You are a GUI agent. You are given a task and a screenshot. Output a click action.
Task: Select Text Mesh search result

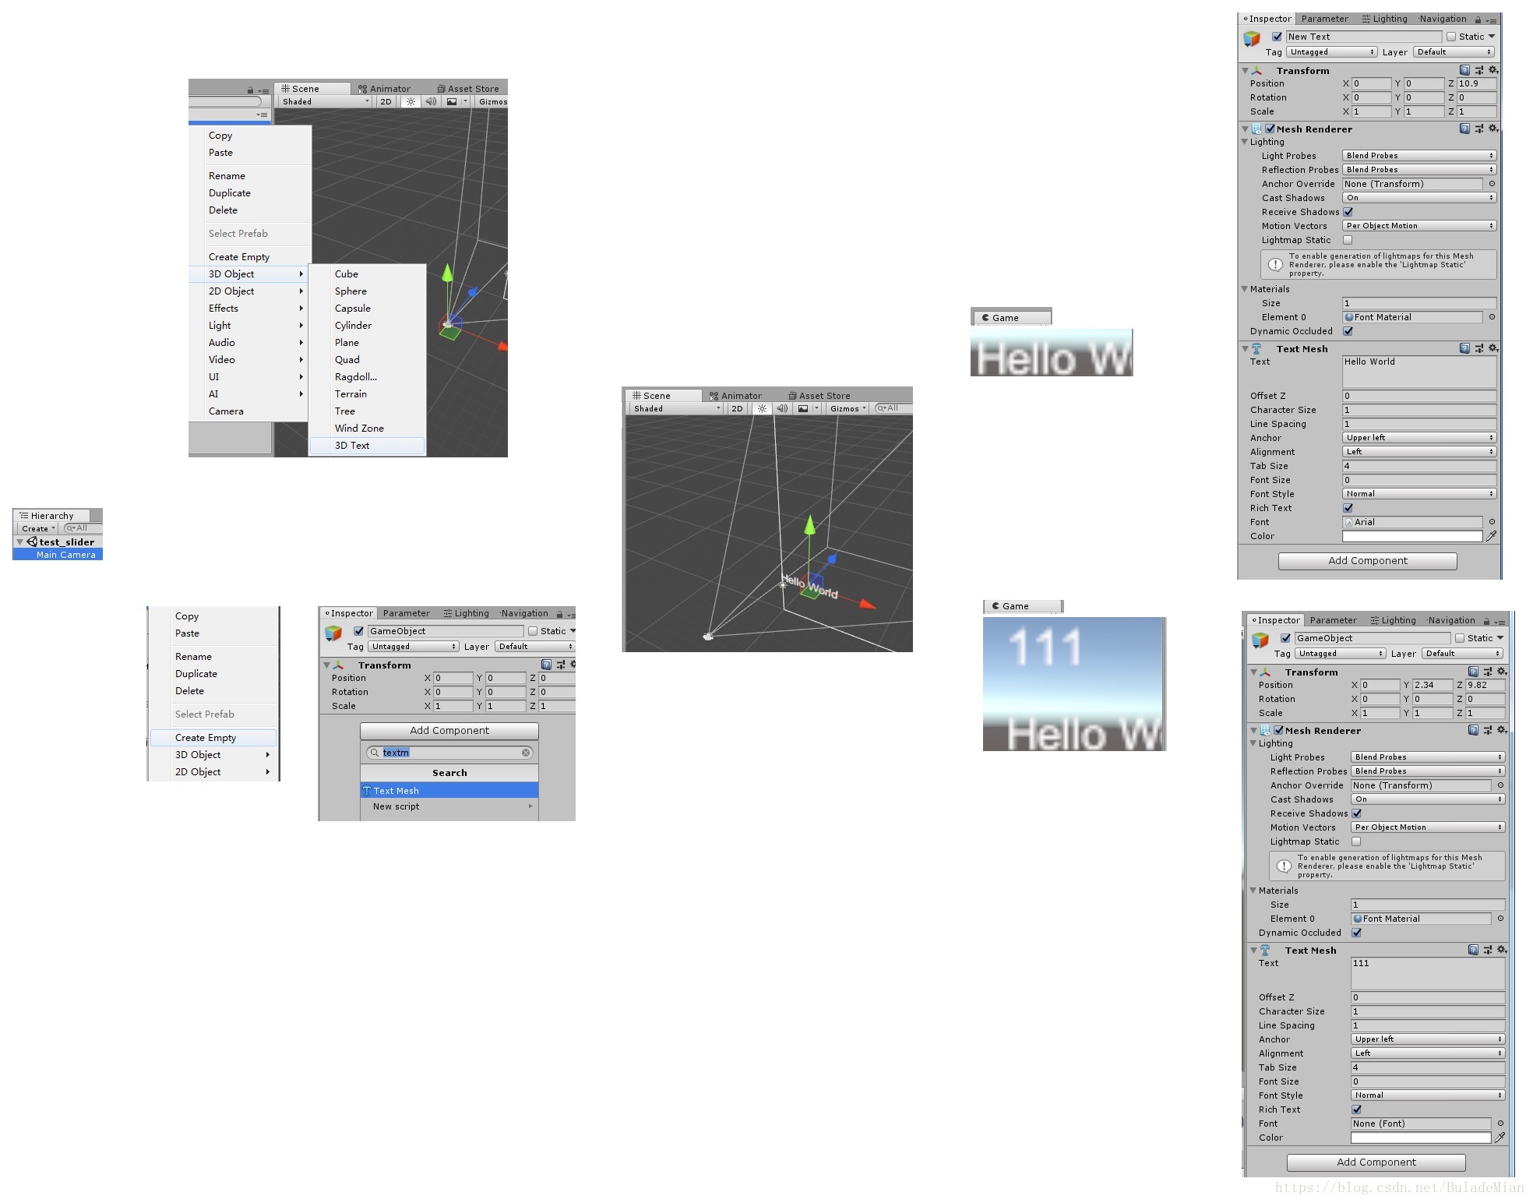click(x=449, y=791)
